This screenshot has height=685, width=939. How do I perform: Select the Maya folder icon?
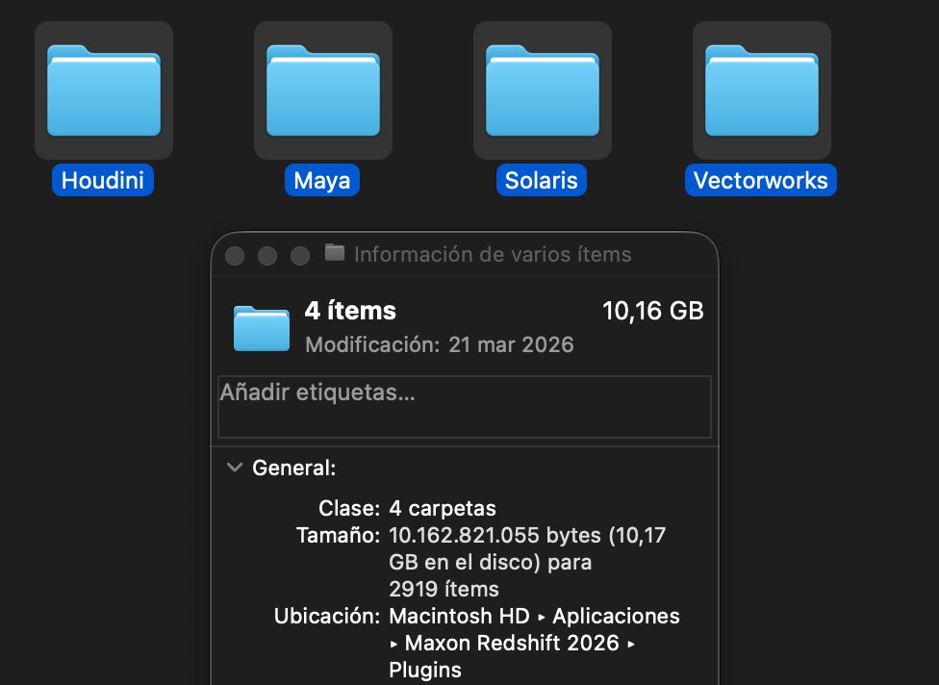(x=323, y=90)
